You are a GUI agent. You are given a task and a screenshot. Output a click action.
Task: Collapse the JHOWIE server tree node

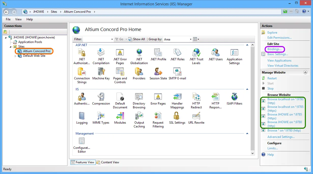click(x=6, y=38)
